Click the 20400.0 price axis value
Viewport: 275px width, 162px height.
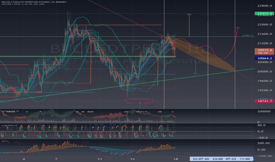[265, 62]
